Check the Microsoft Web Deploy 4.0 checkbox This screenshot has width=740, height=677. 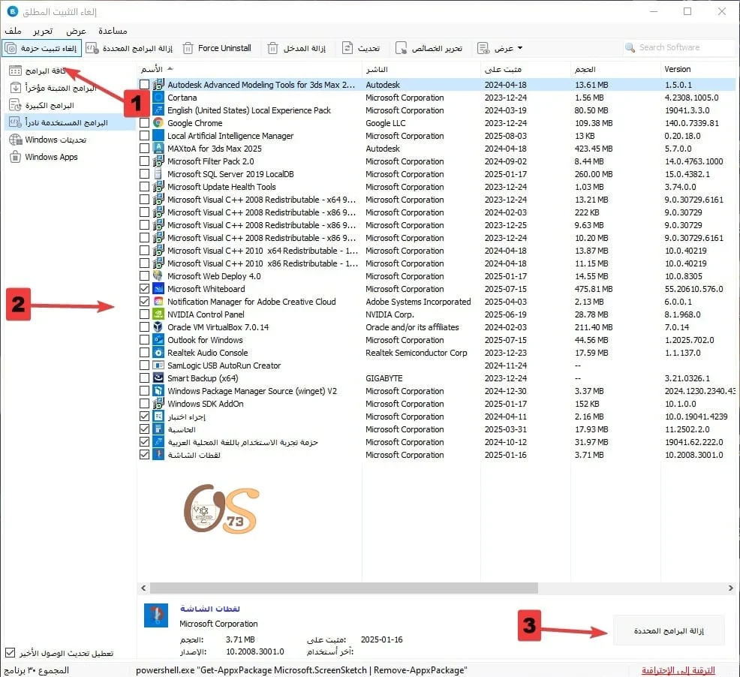coord(144,275)
